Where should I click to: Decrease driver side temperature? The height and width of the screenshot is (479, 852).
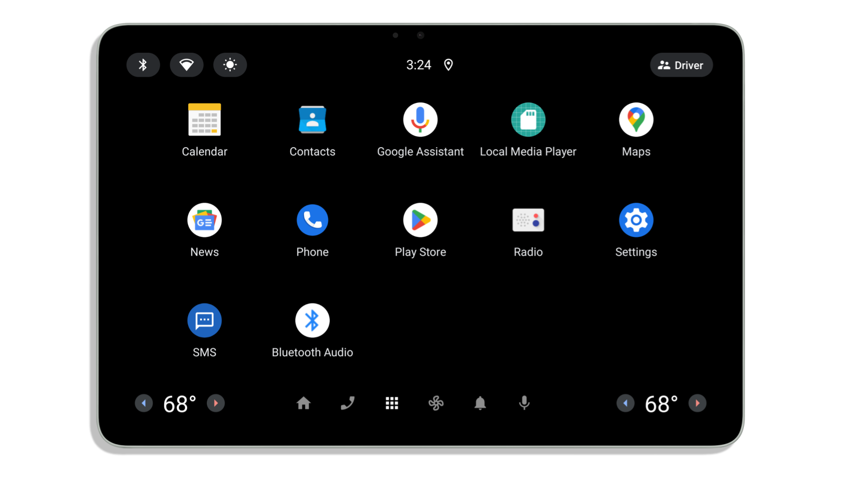143,403
